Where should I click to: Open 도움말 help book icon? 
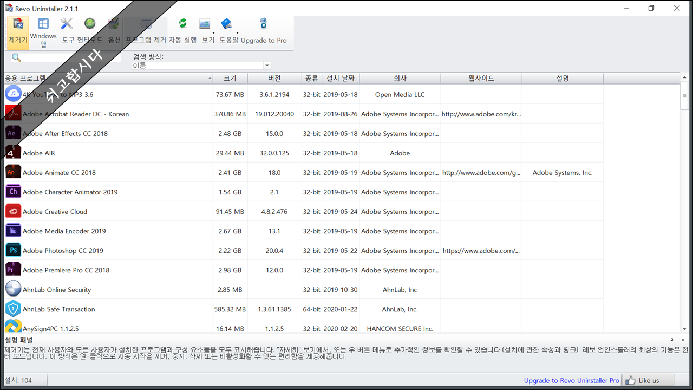pyautogui.click(x=226, y=23)
